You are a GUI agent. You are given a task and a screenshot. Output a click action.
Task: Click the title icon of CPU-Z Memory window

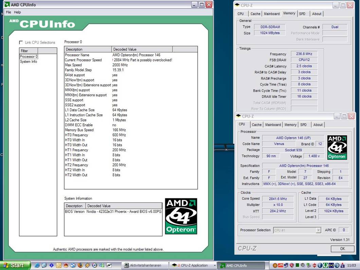click(237, 5)
